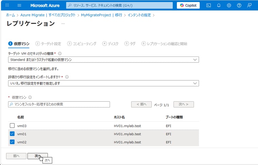Select the レプリケーションの確認と開始 step tab
The image size is (258, 165).
(x=164, y=44)
